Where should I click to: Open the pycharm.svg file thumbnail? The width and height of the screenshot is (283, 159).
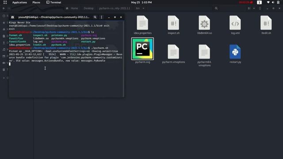[142, 49]
